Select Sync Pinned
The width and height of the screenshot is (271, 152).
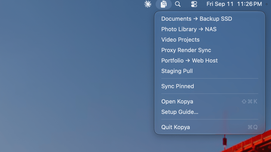click(x=210, y=86)
